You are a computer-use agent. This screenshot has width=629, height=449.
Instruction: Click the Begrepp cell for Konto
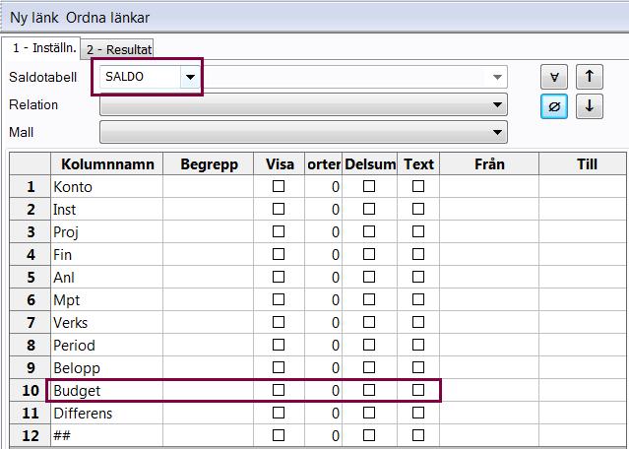coord(209,186)
